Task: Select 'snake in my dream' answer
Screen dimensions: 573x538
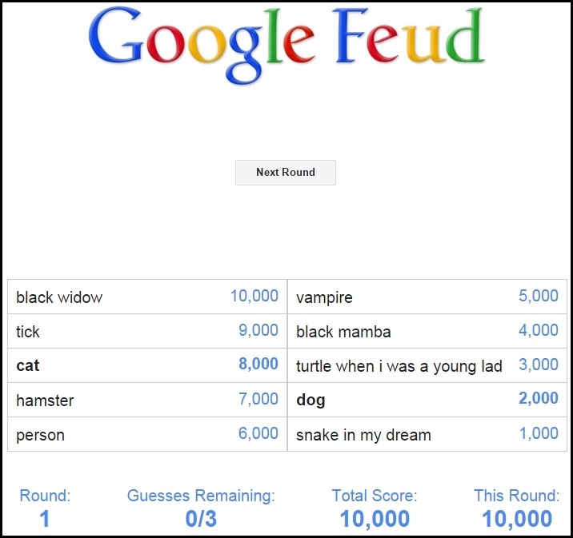Action: coord(363,435)
